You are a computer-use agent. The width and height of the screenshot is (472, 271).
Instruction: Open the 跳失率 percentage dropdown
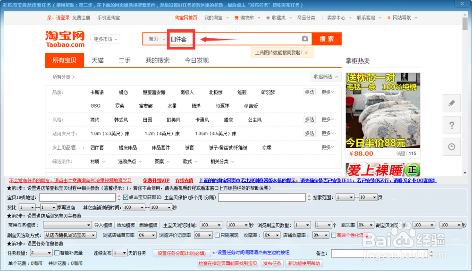click(x=366, y=225)
